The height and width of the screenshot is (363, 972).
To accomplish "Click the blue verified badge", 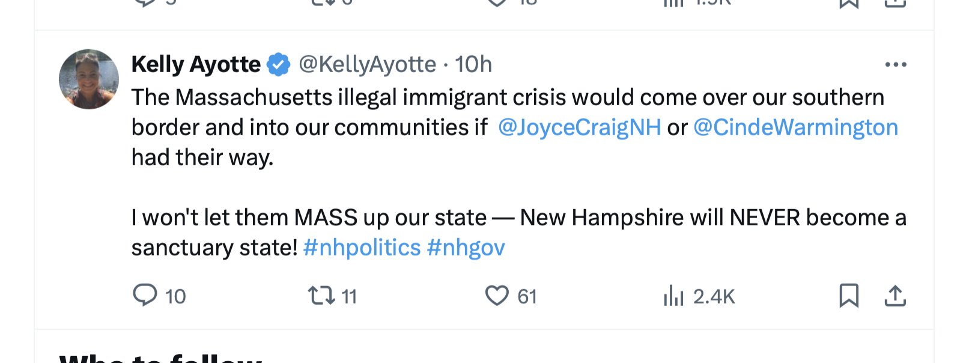I will coord(279,64).
